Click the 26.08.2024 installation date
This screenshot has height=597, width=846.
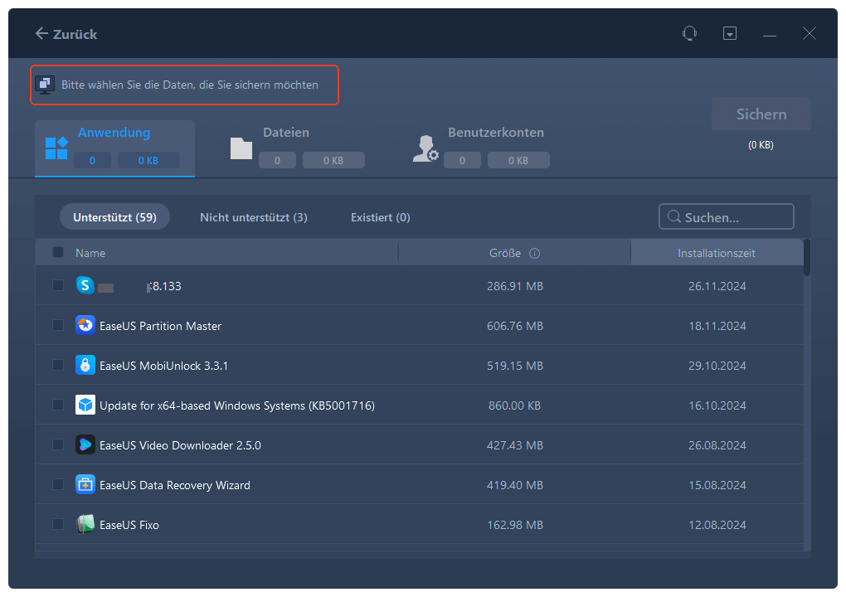pyautogui.click(x=717, y=445)
